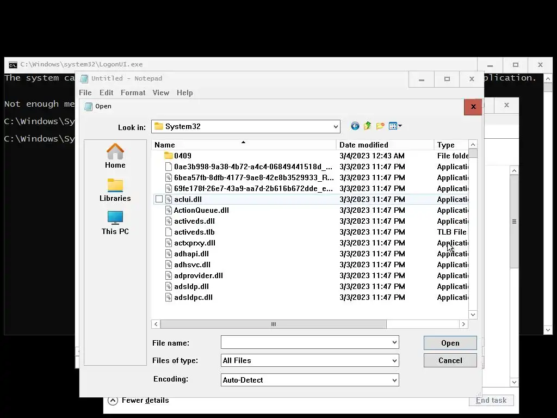557x418 pixels.
Task: Click the file list scroll left arrow
Action: tap(156, 324)
